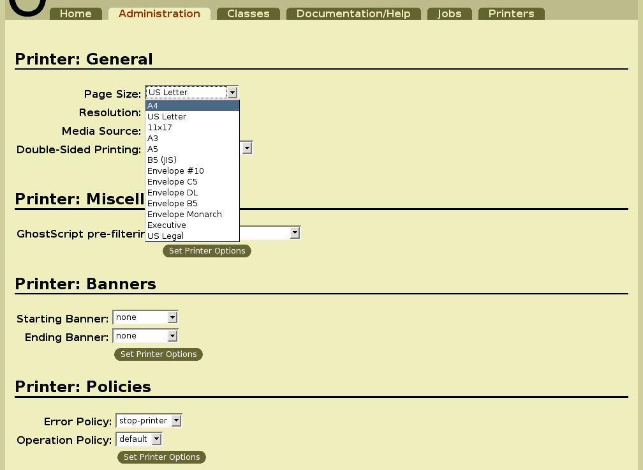643x470 pixels.
Task: Select "US Legal" in the Page Size list
Action: (x=165, y=236)
